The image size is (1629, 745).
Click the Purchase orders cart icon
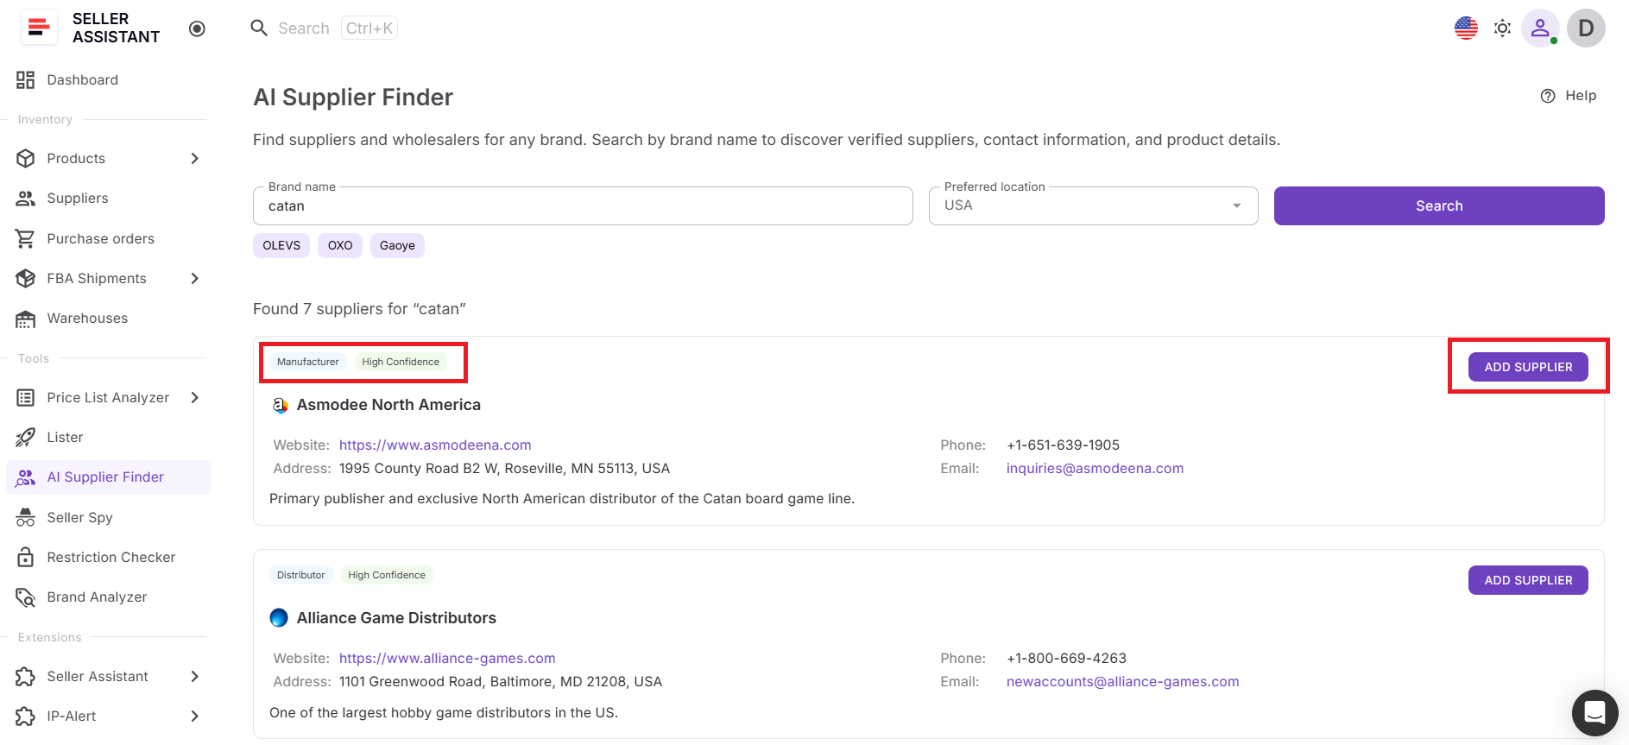click(x=26, y=239)
